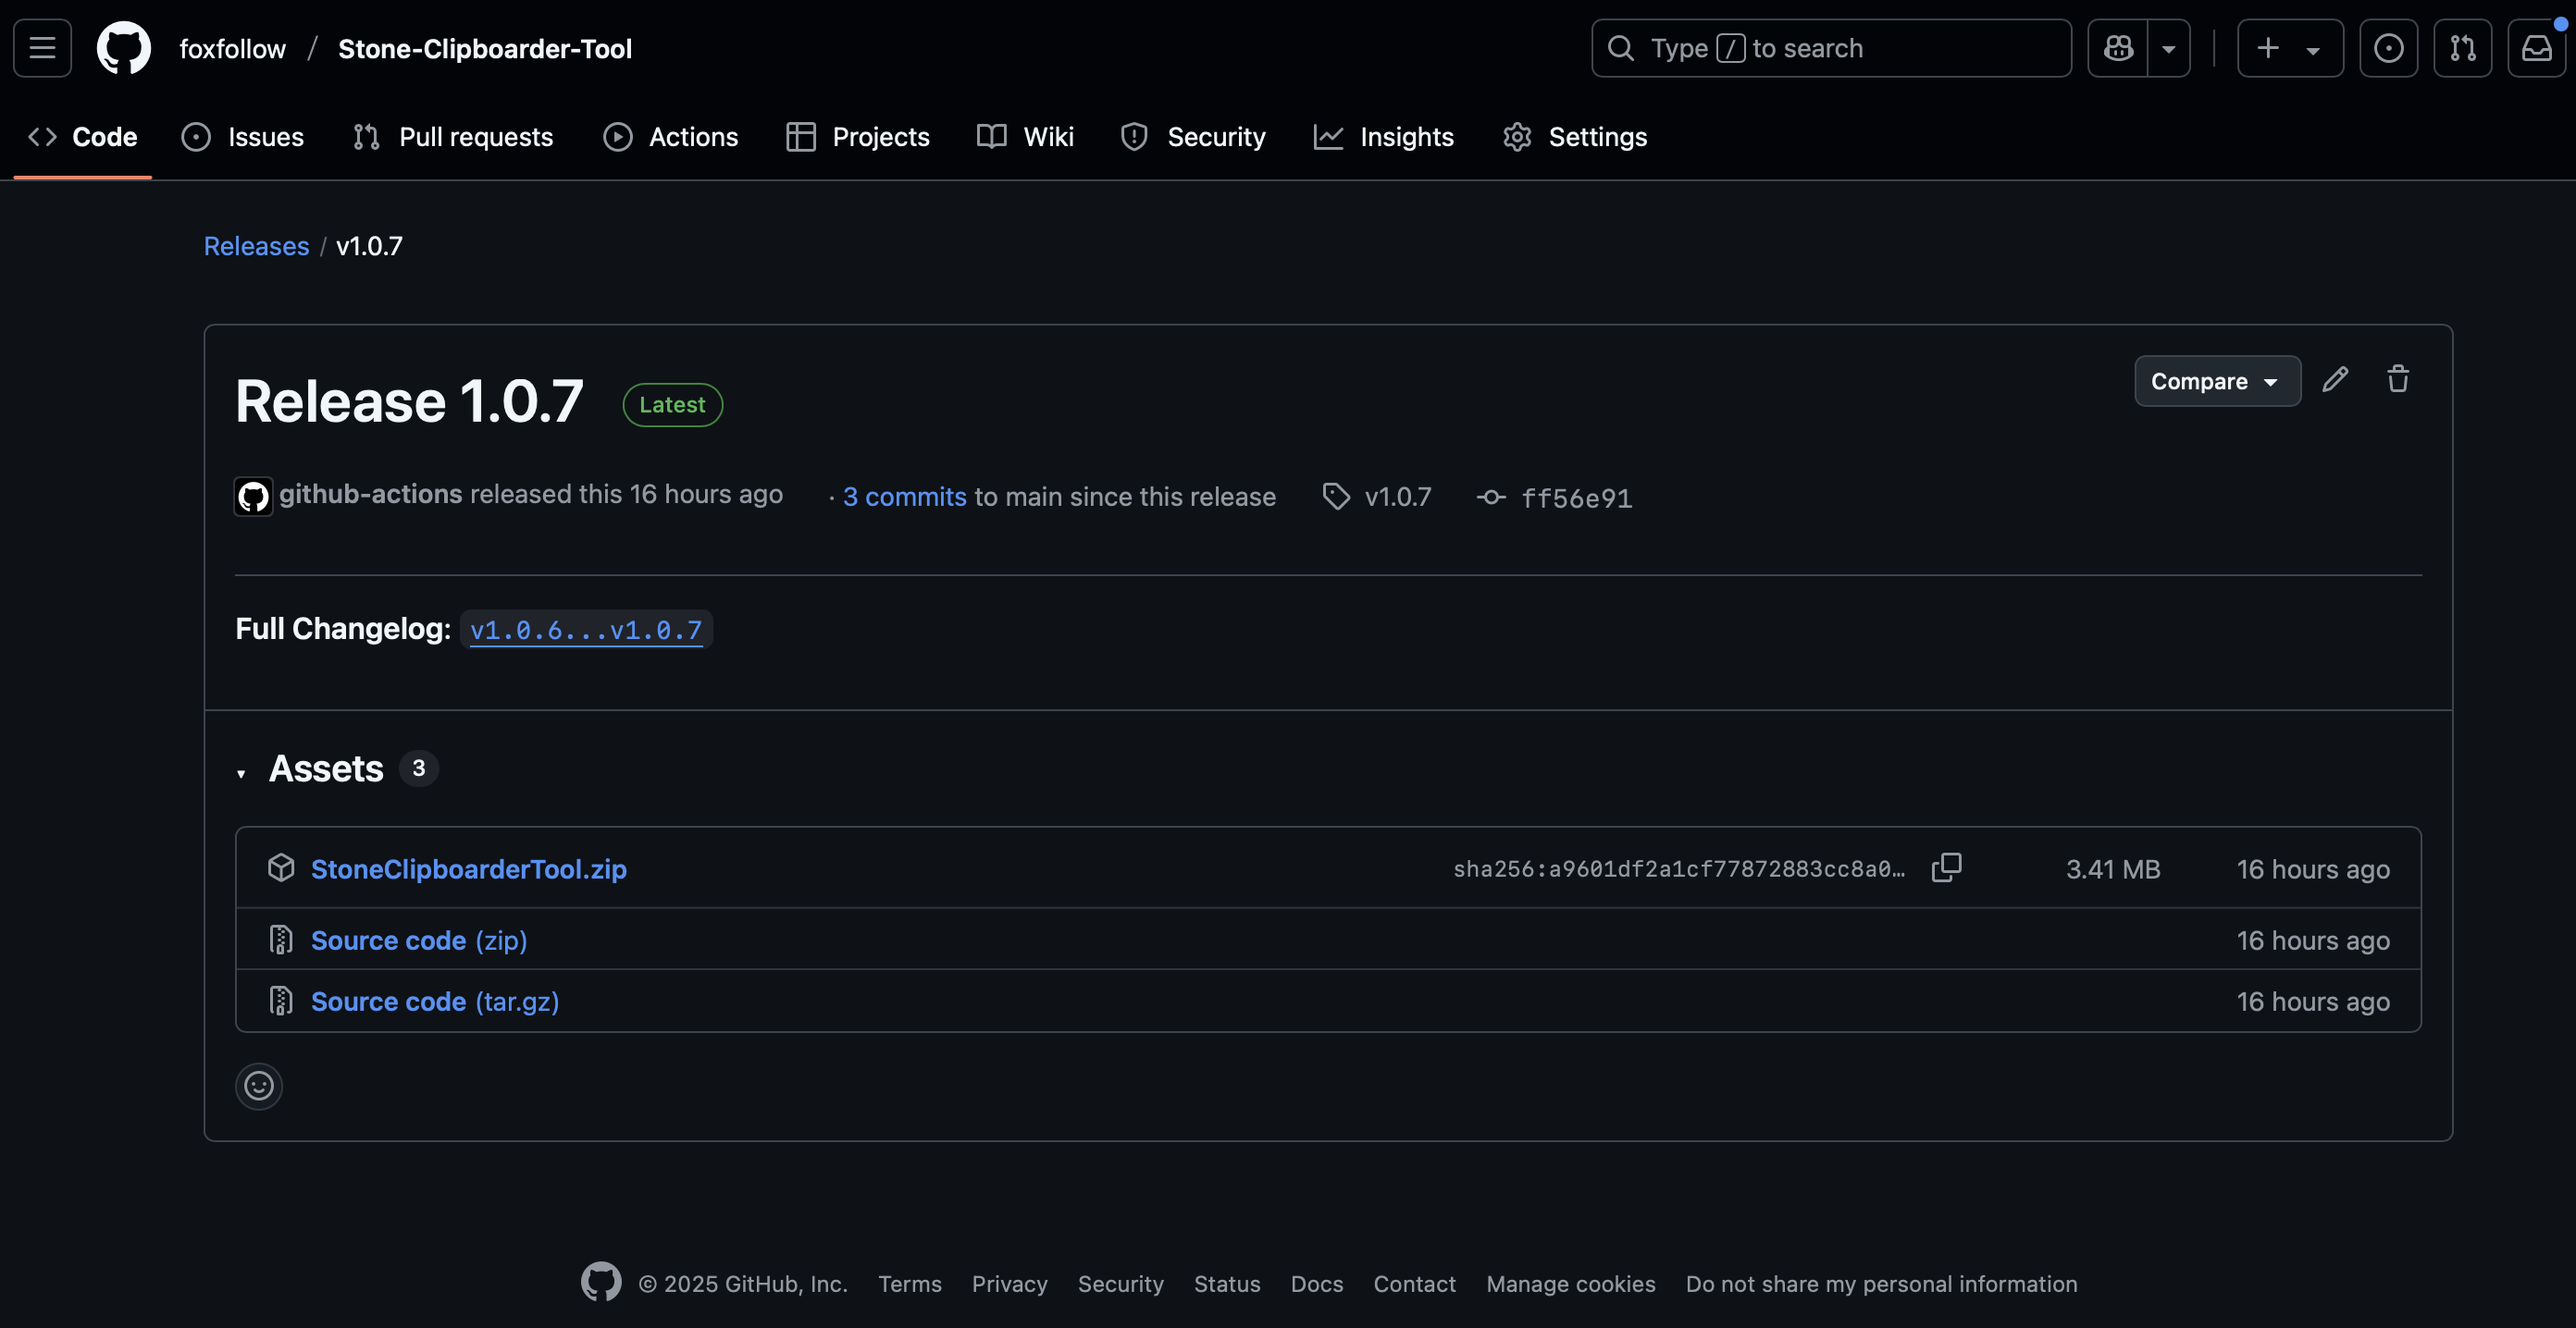Click Manage cookies in footer
This screenshot has height=1328, width=2576.
(1571, 1284)
